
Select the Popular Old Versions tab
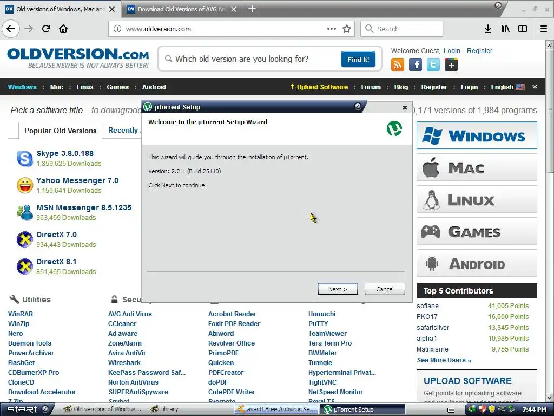[x=61, y=131]
